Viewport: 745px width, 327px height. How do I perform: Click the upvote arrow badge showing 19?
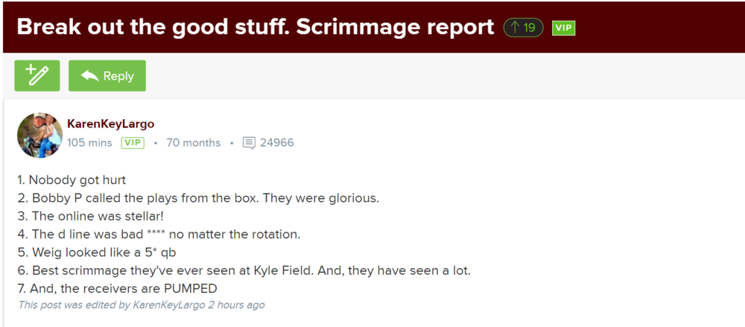[524, 28]
